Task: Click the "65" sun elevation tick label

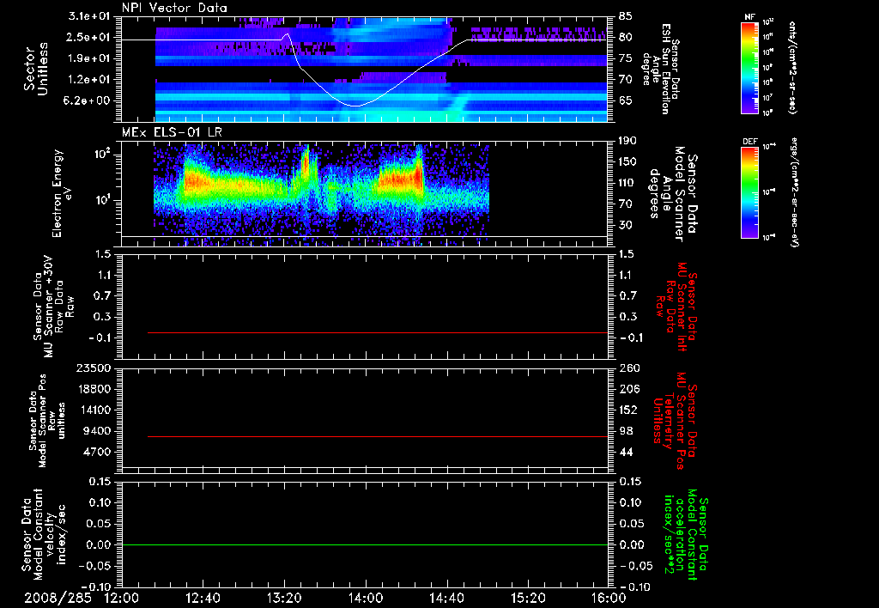Action: click(x=626, y=100)
